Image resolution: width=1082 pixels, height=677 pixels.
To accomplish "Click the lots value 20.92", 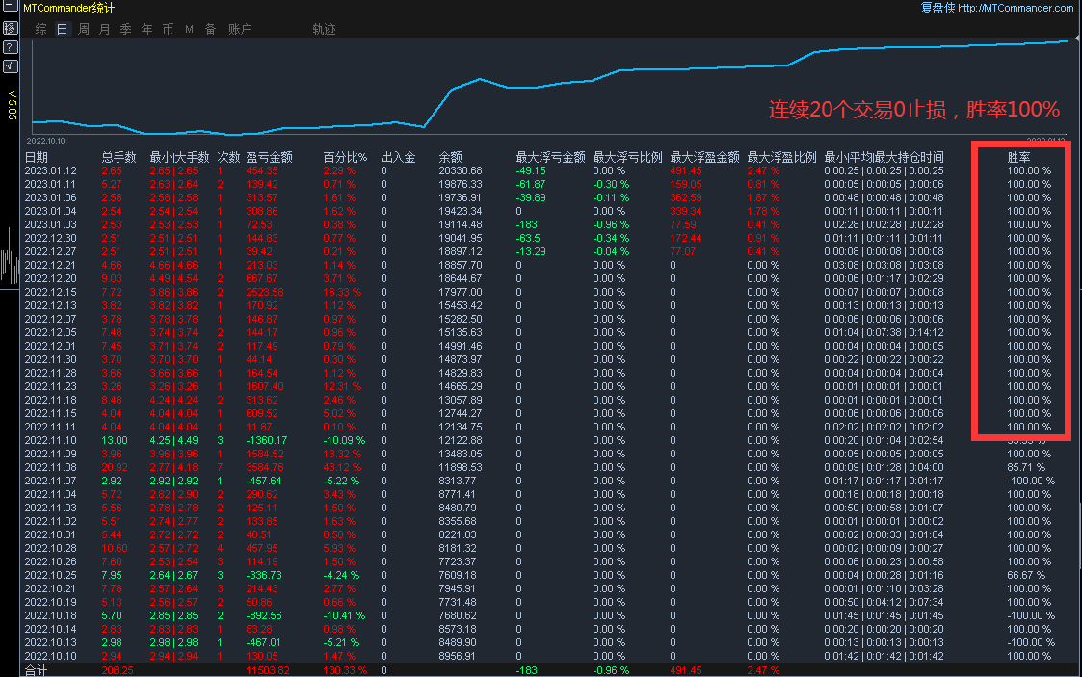I will pyautogui.click(x=115, y=467).
